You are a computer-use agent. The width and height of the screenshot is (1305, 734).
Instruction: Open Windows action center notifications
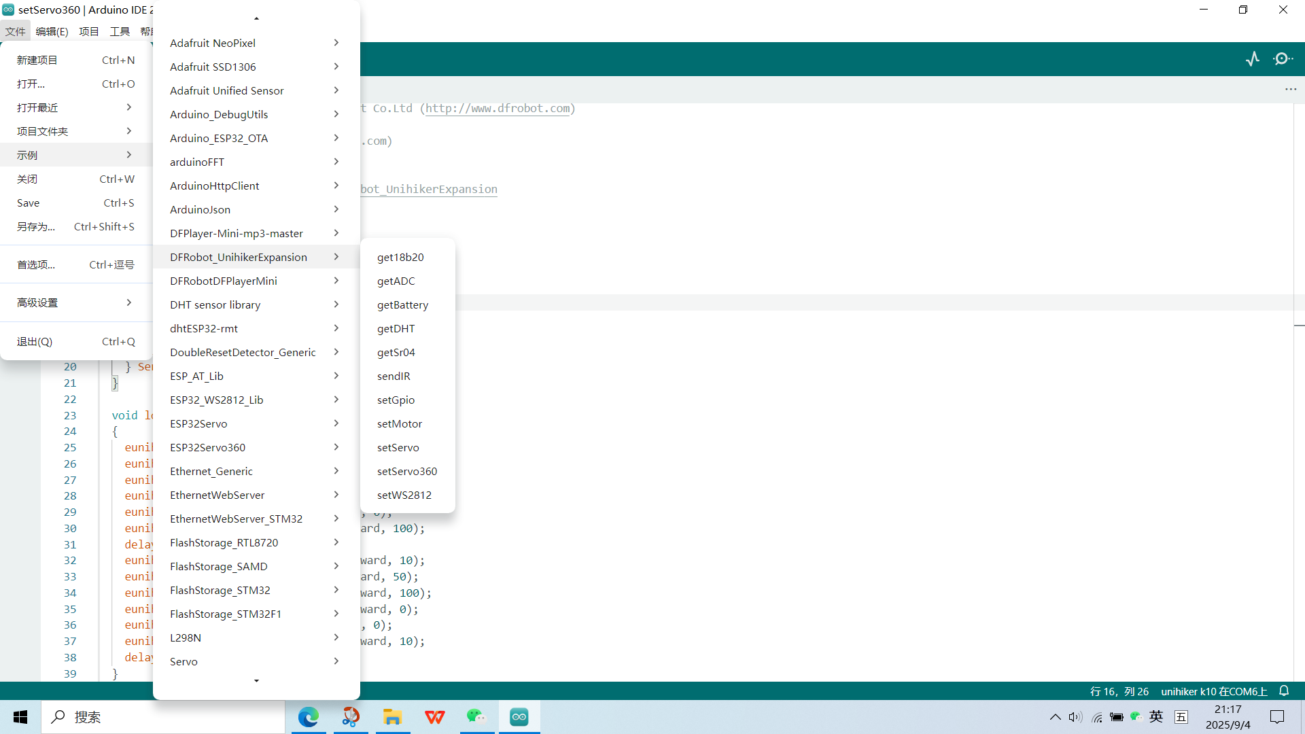[x=1277, y=717]
